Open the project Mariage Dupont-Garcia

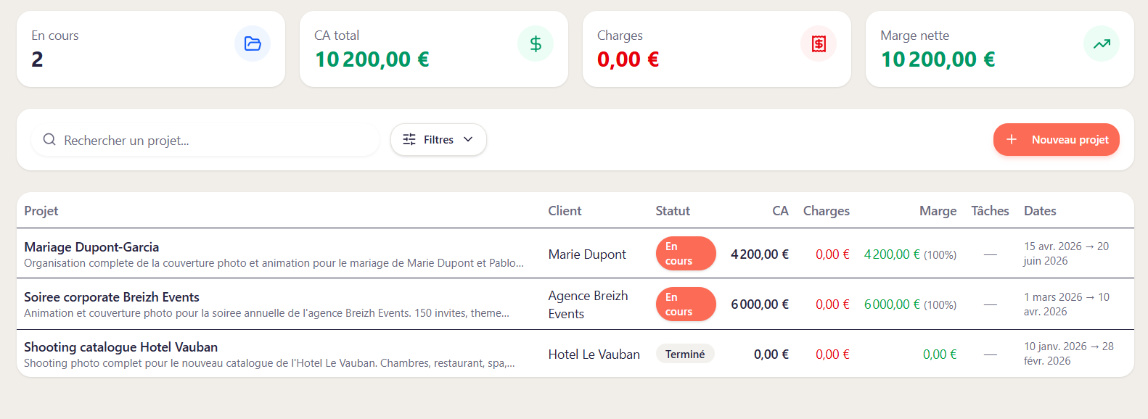(91, 246)
